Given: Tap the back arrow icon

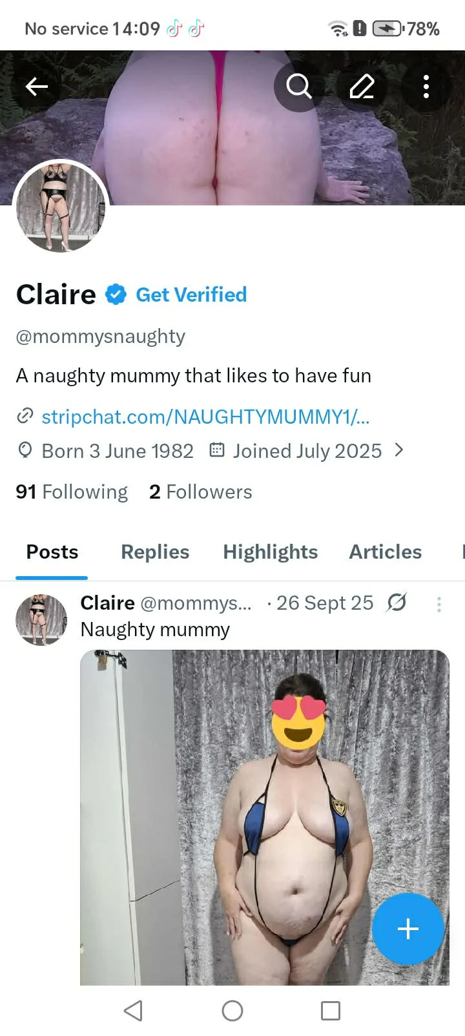Looking at the screenshot, I should point(37,86).
